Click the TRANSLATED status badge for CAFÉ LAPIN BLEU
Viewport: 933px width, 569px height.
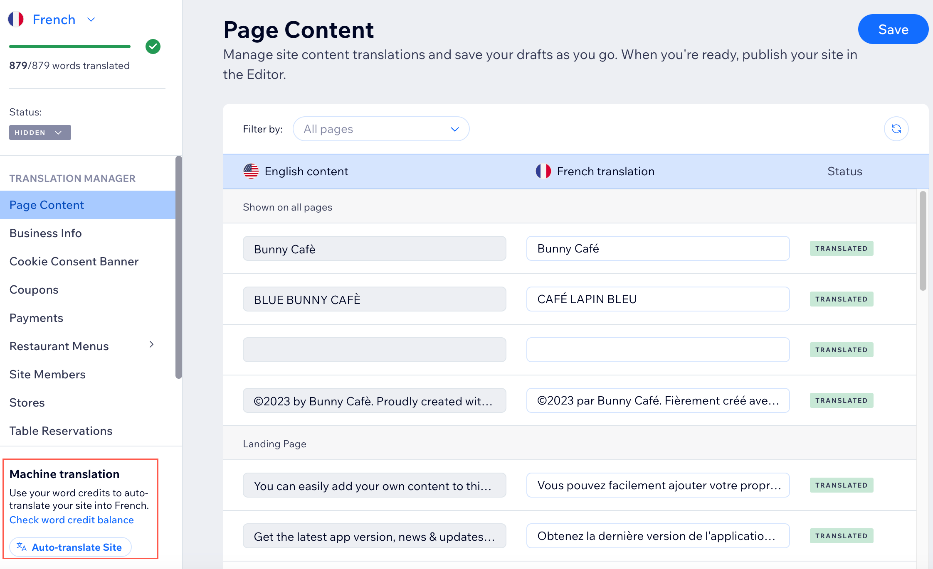coord(841,299)
